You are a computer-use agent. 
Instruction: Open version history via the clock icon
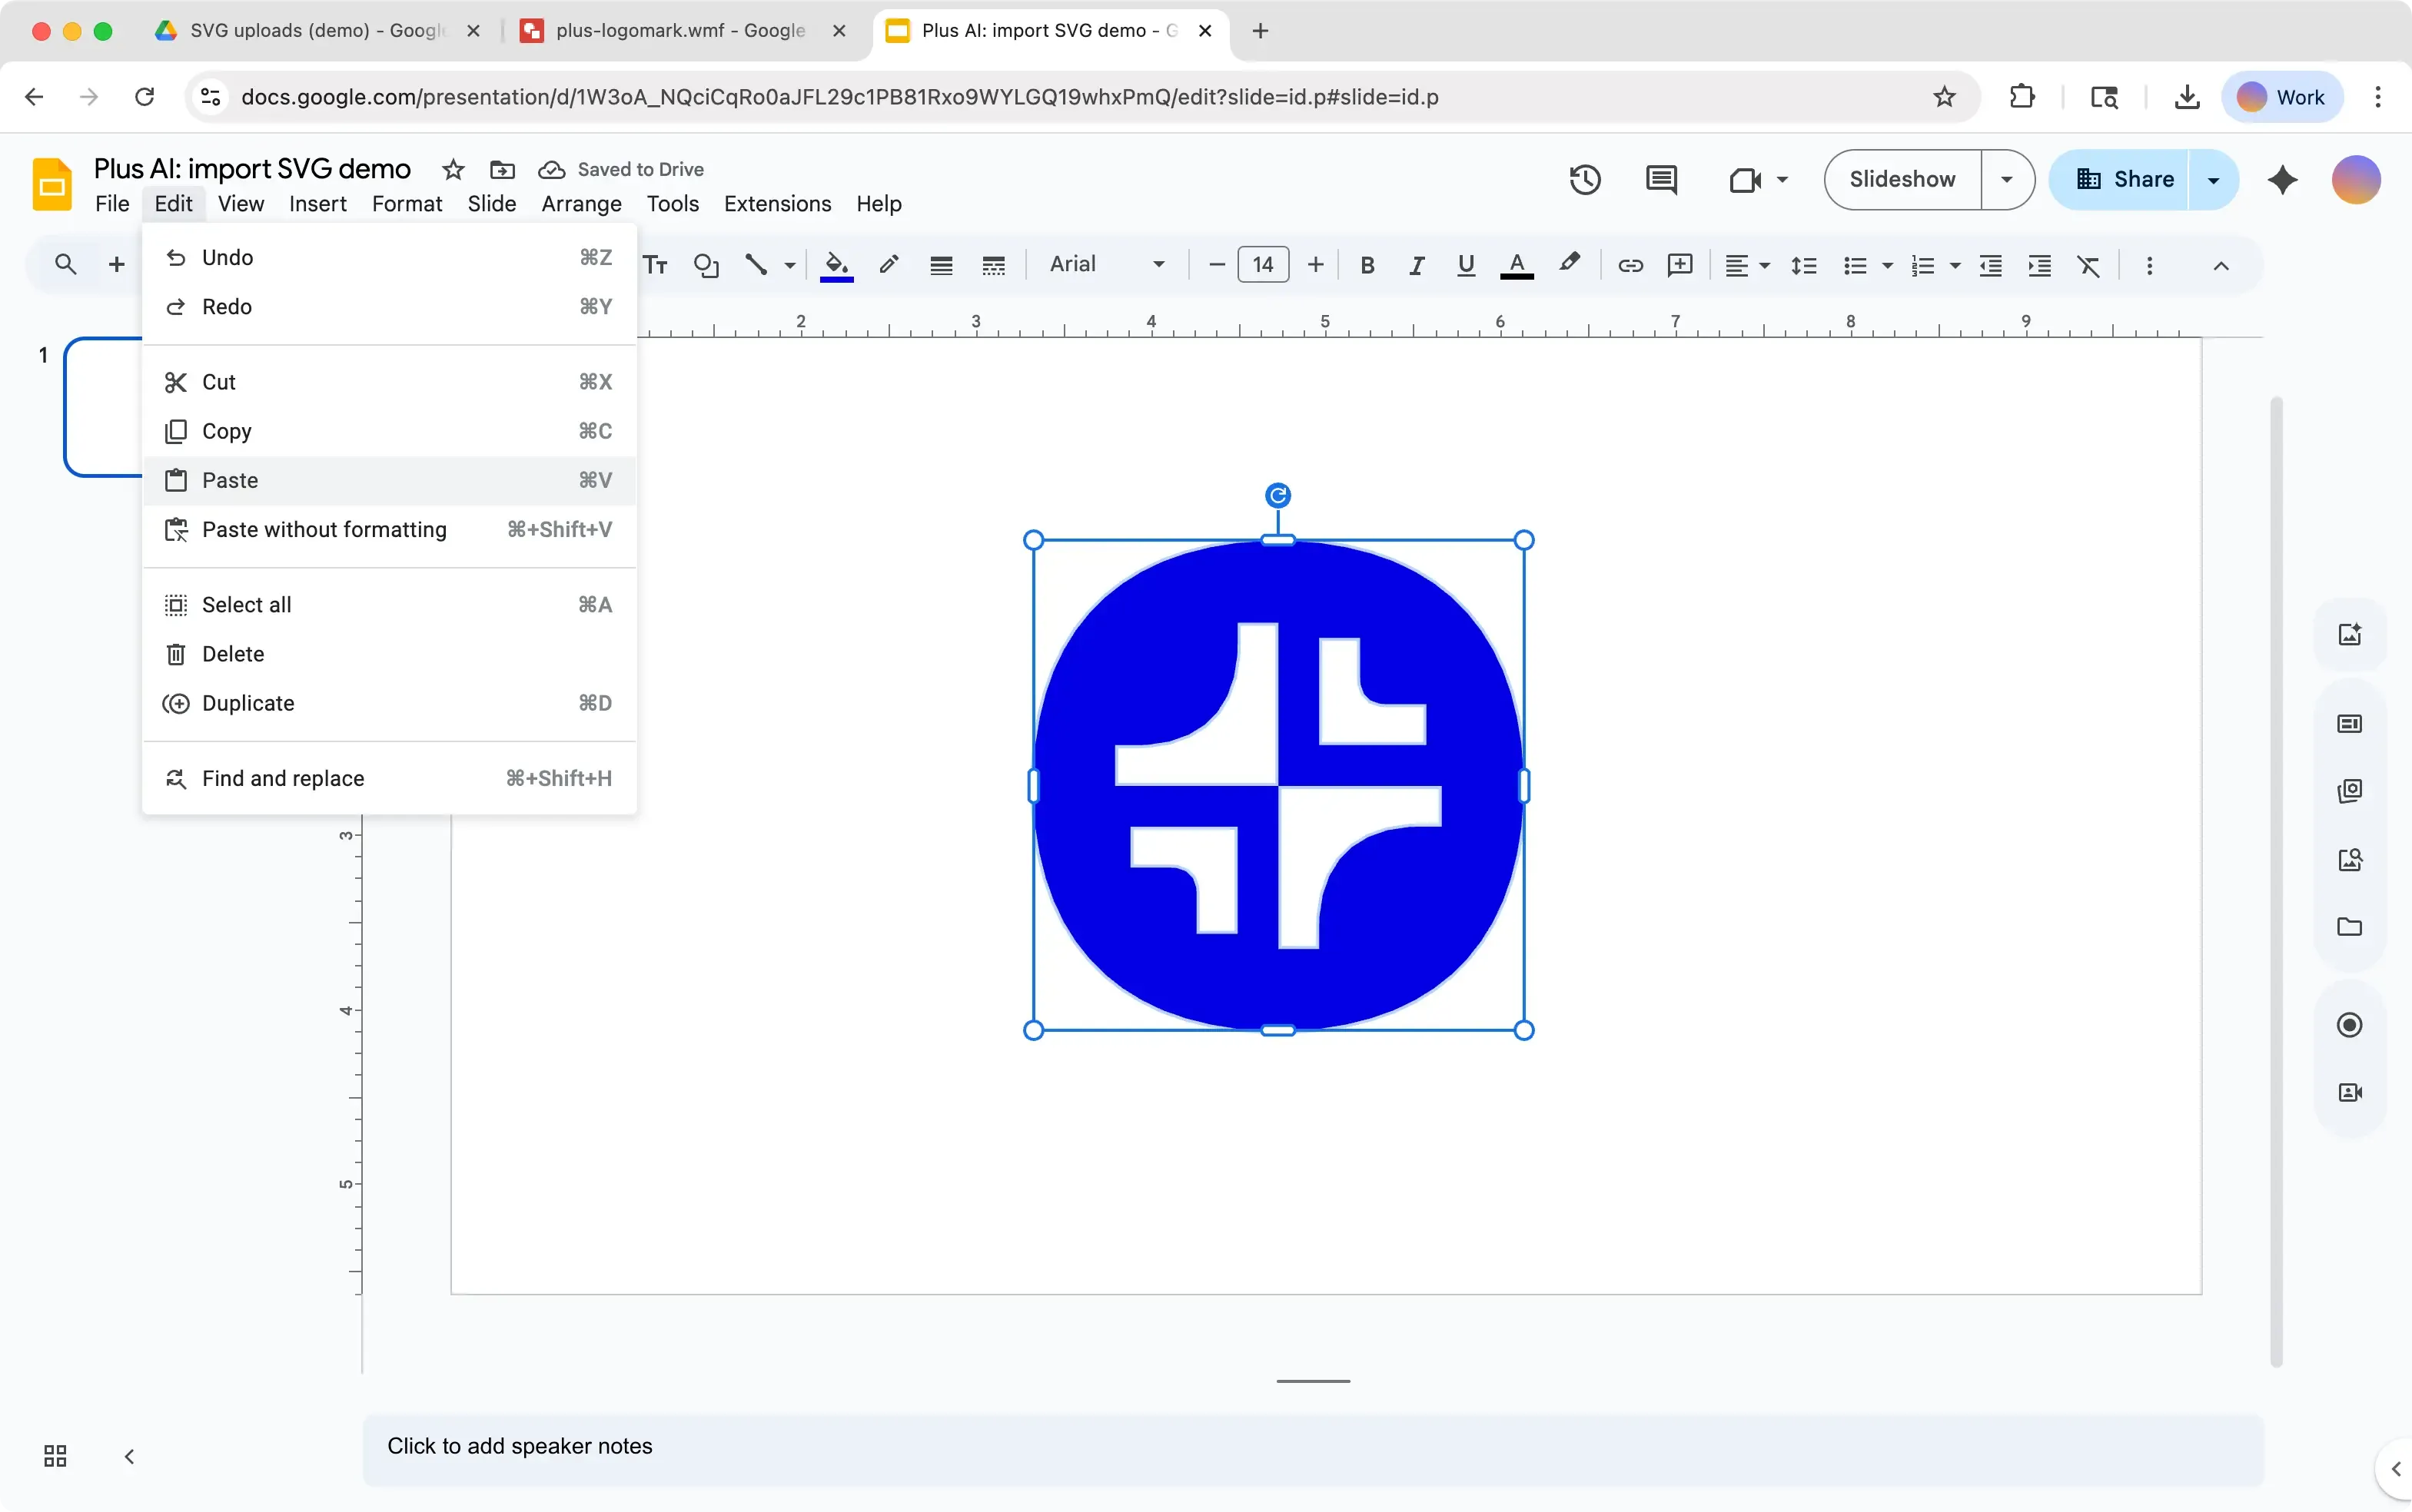tap(1586, 180)
